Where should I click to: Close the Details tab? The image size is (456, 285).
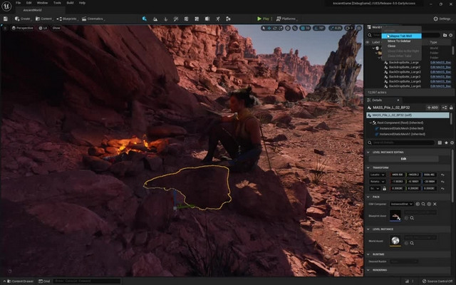point(398,100)
